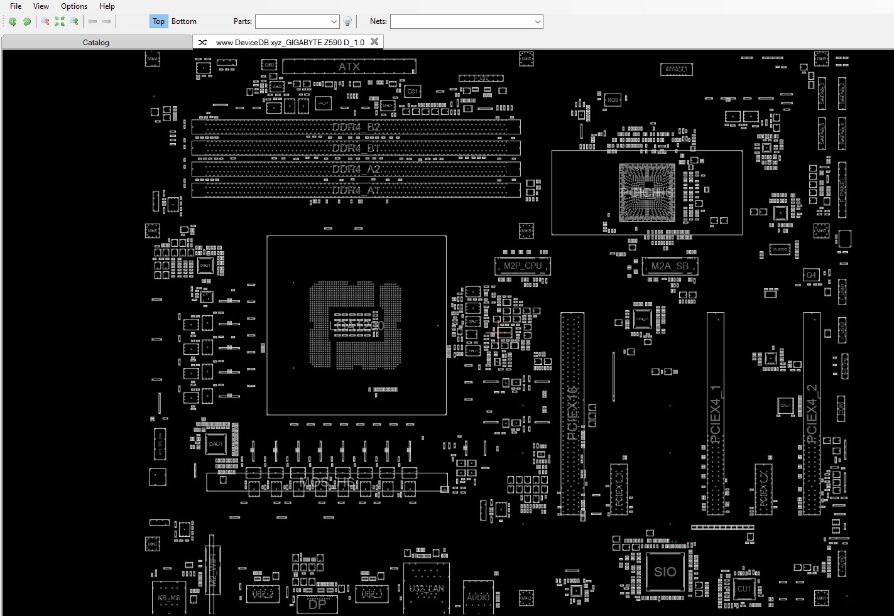Image resolution: width=894 pixels, height=616 pixels.
Task: Select the PCH chipset component
Action: [x=647, y=193]
